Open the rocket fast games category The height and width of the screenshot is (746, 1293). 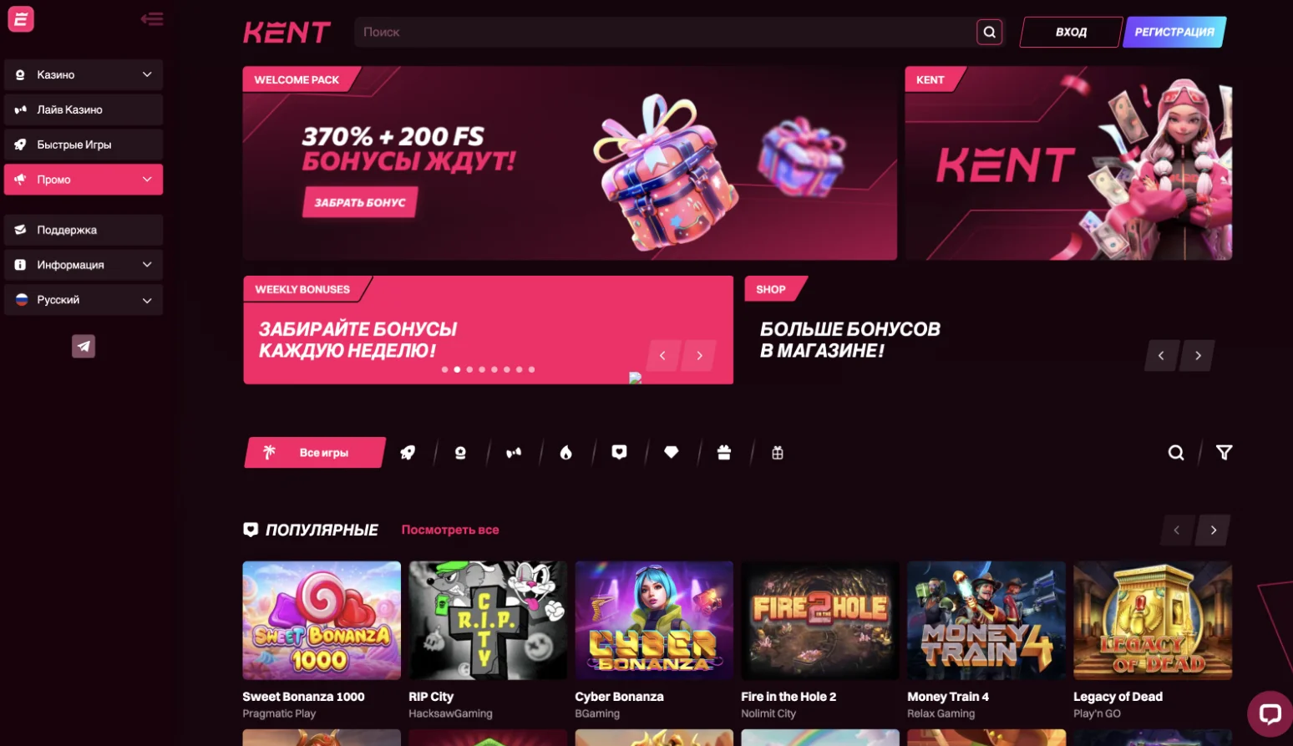[x=408, y=453]
